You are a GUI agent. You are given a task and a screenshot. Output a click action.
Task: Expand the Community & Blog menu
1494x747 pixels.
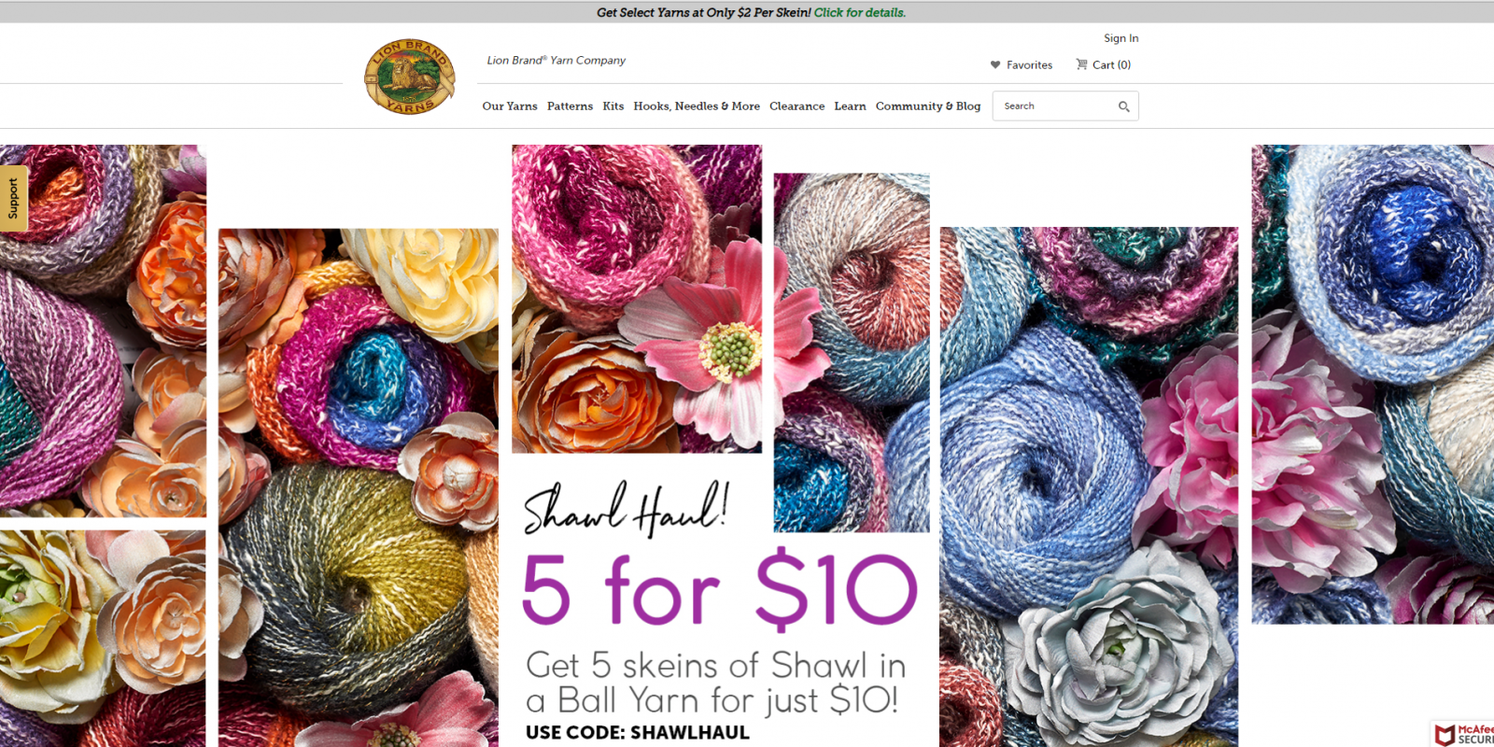928,106
